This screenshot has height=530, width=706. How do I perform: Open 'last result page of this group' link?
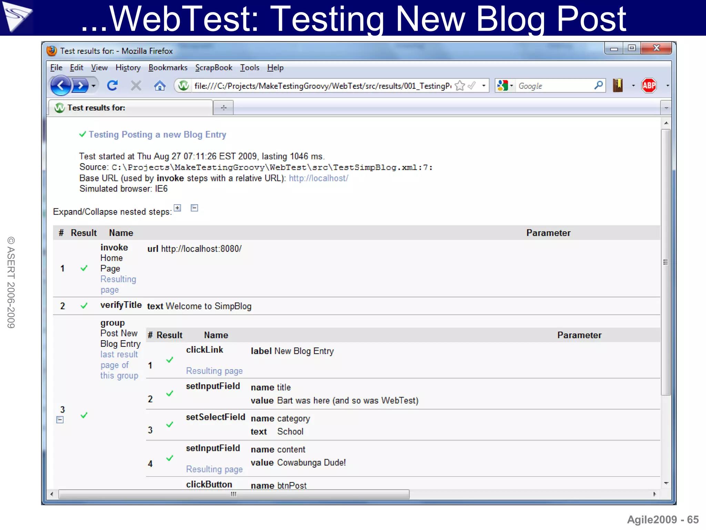click(x=119, y=365)
